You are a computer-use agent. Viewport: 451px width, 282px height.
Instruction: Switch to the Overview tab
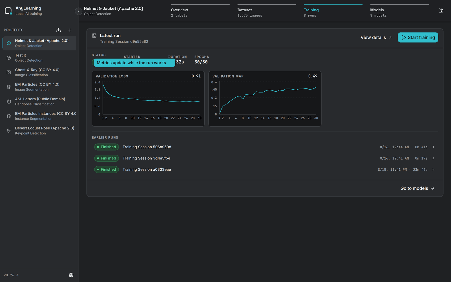(200, 11)
